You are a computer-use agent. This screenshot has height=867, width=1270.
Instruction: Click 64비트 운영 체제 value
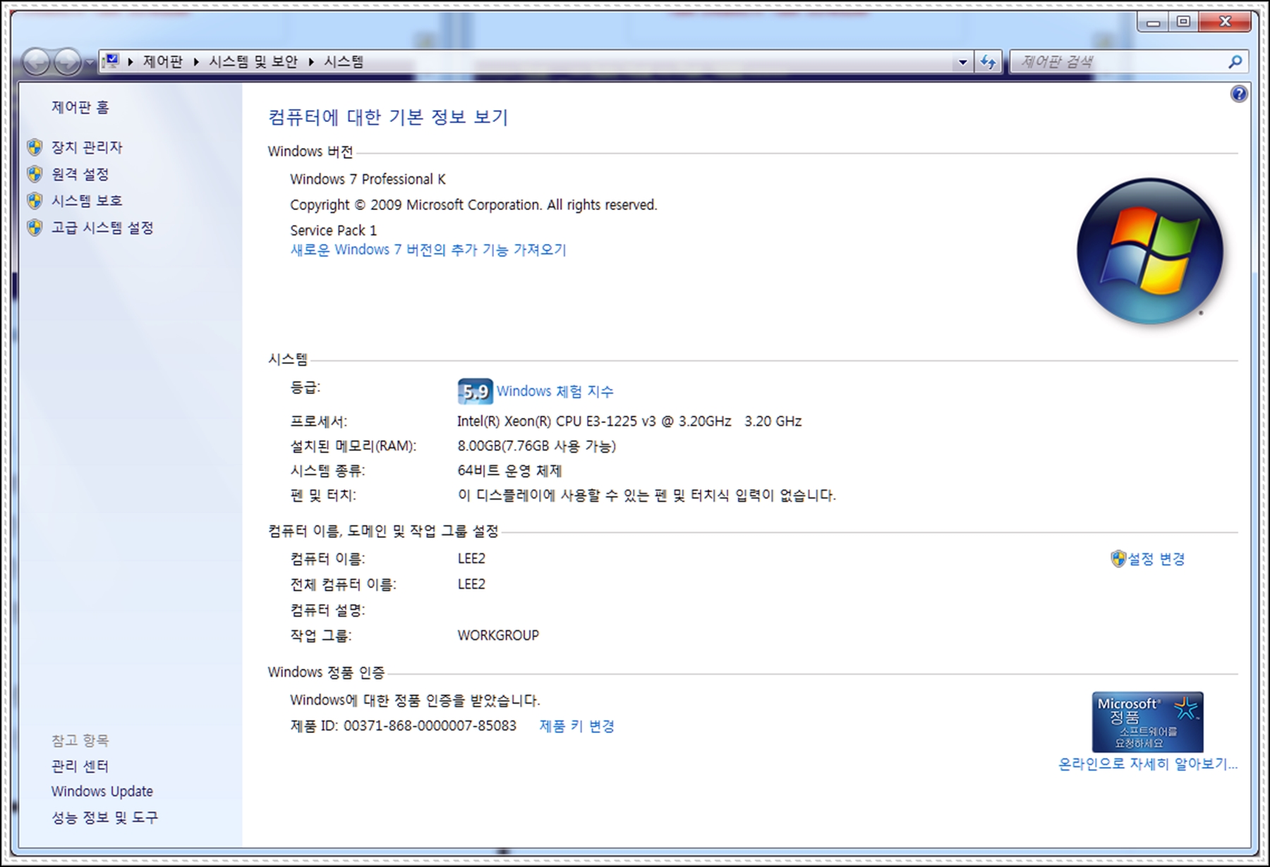pyautogui.click(x=509, y=471)
